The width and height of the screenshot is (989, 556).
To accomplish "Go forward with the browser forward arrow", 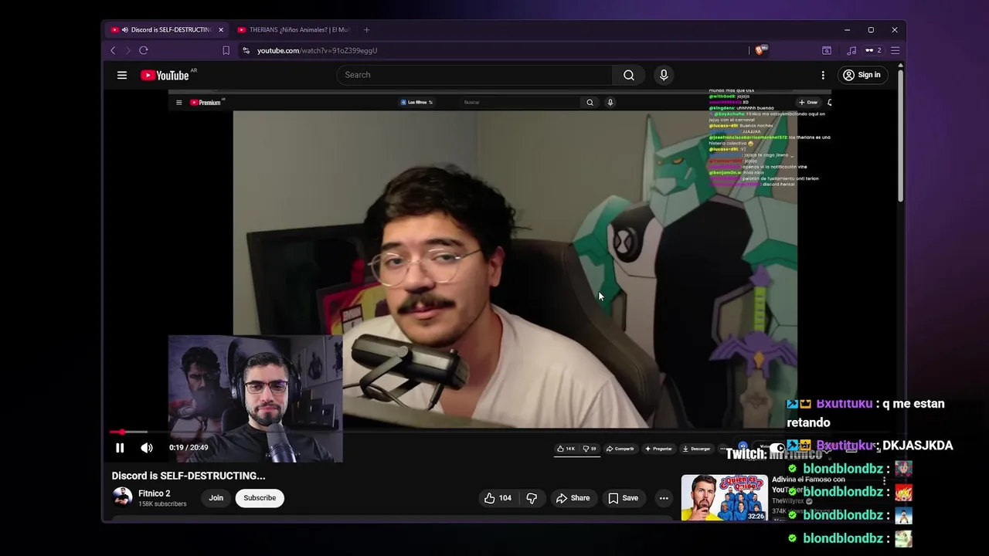I will pos(128,50).
